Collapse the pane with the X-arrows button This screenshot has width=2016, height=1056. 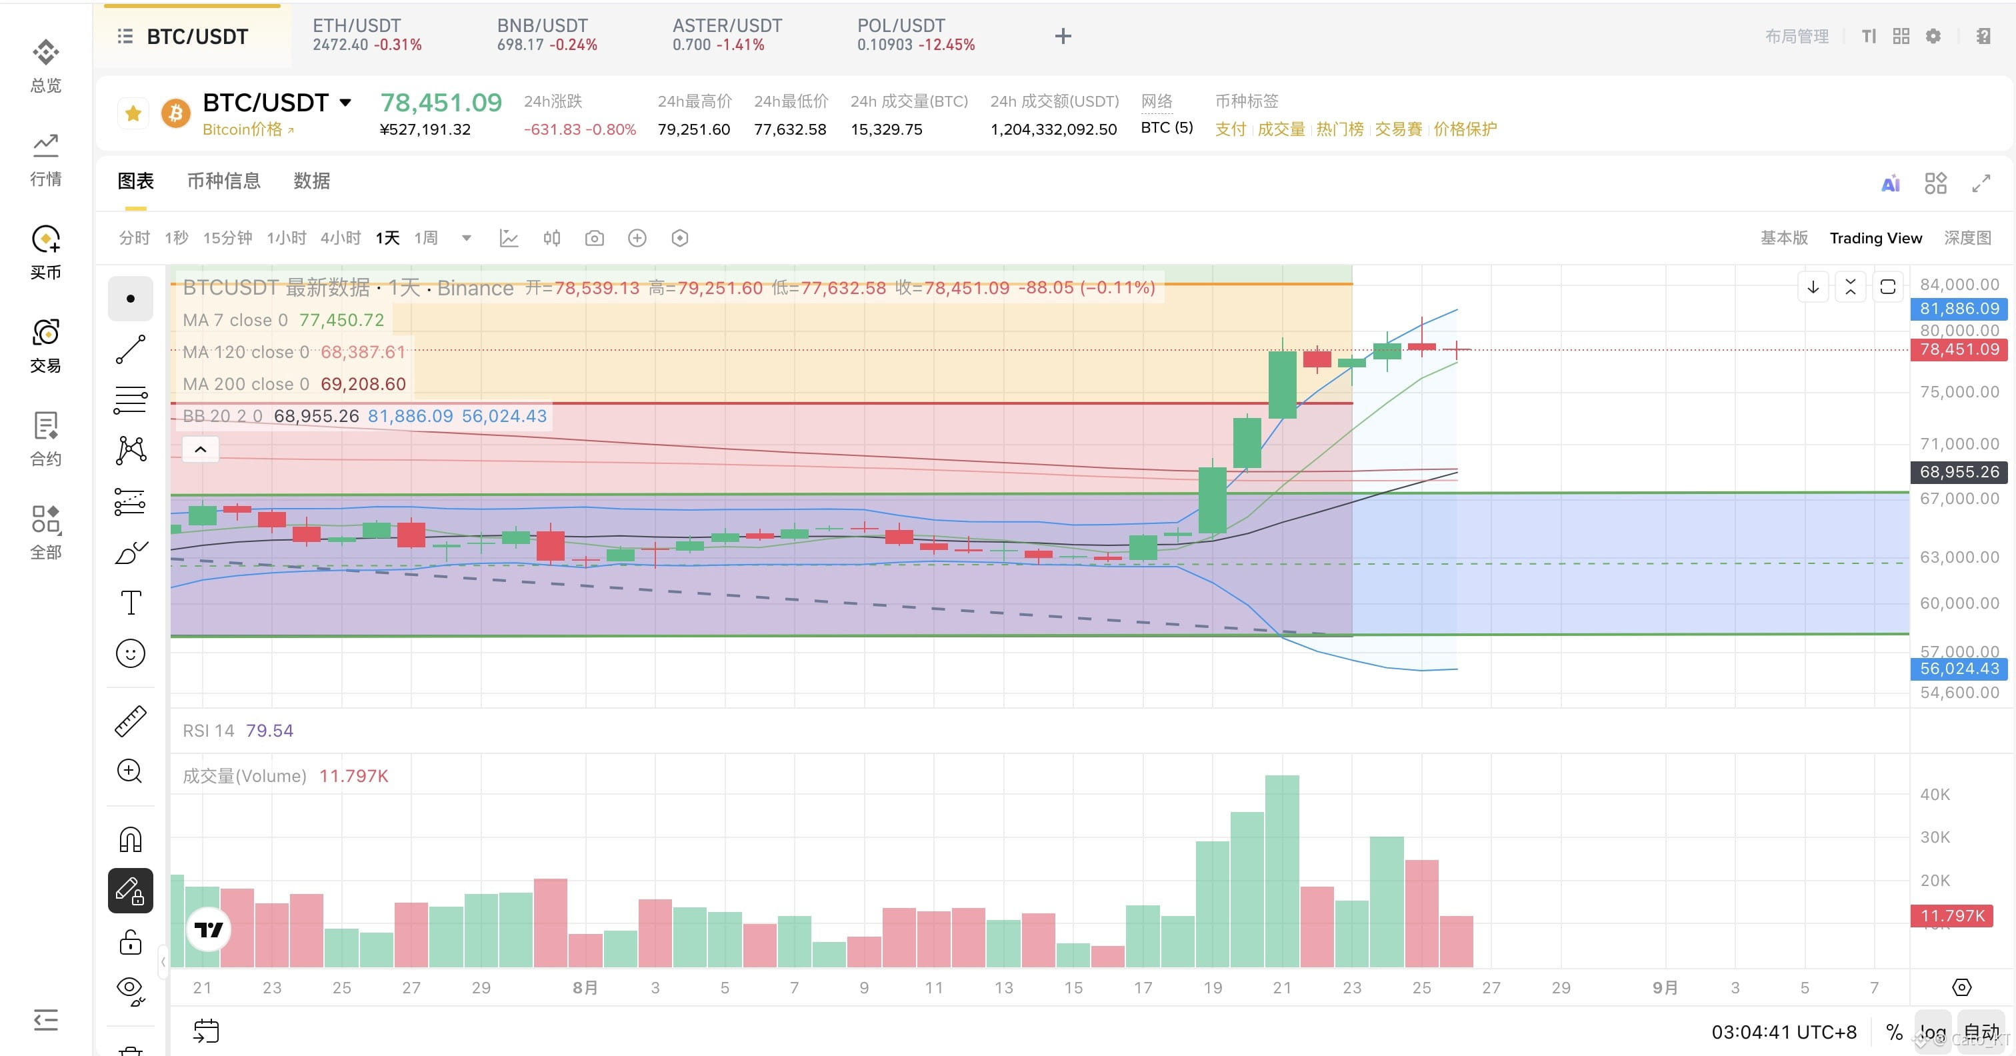coord(1850,287)
